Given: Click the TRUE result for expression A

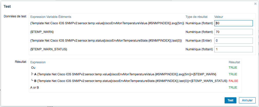Looking at the screenshot, I should tap(233, 74).
